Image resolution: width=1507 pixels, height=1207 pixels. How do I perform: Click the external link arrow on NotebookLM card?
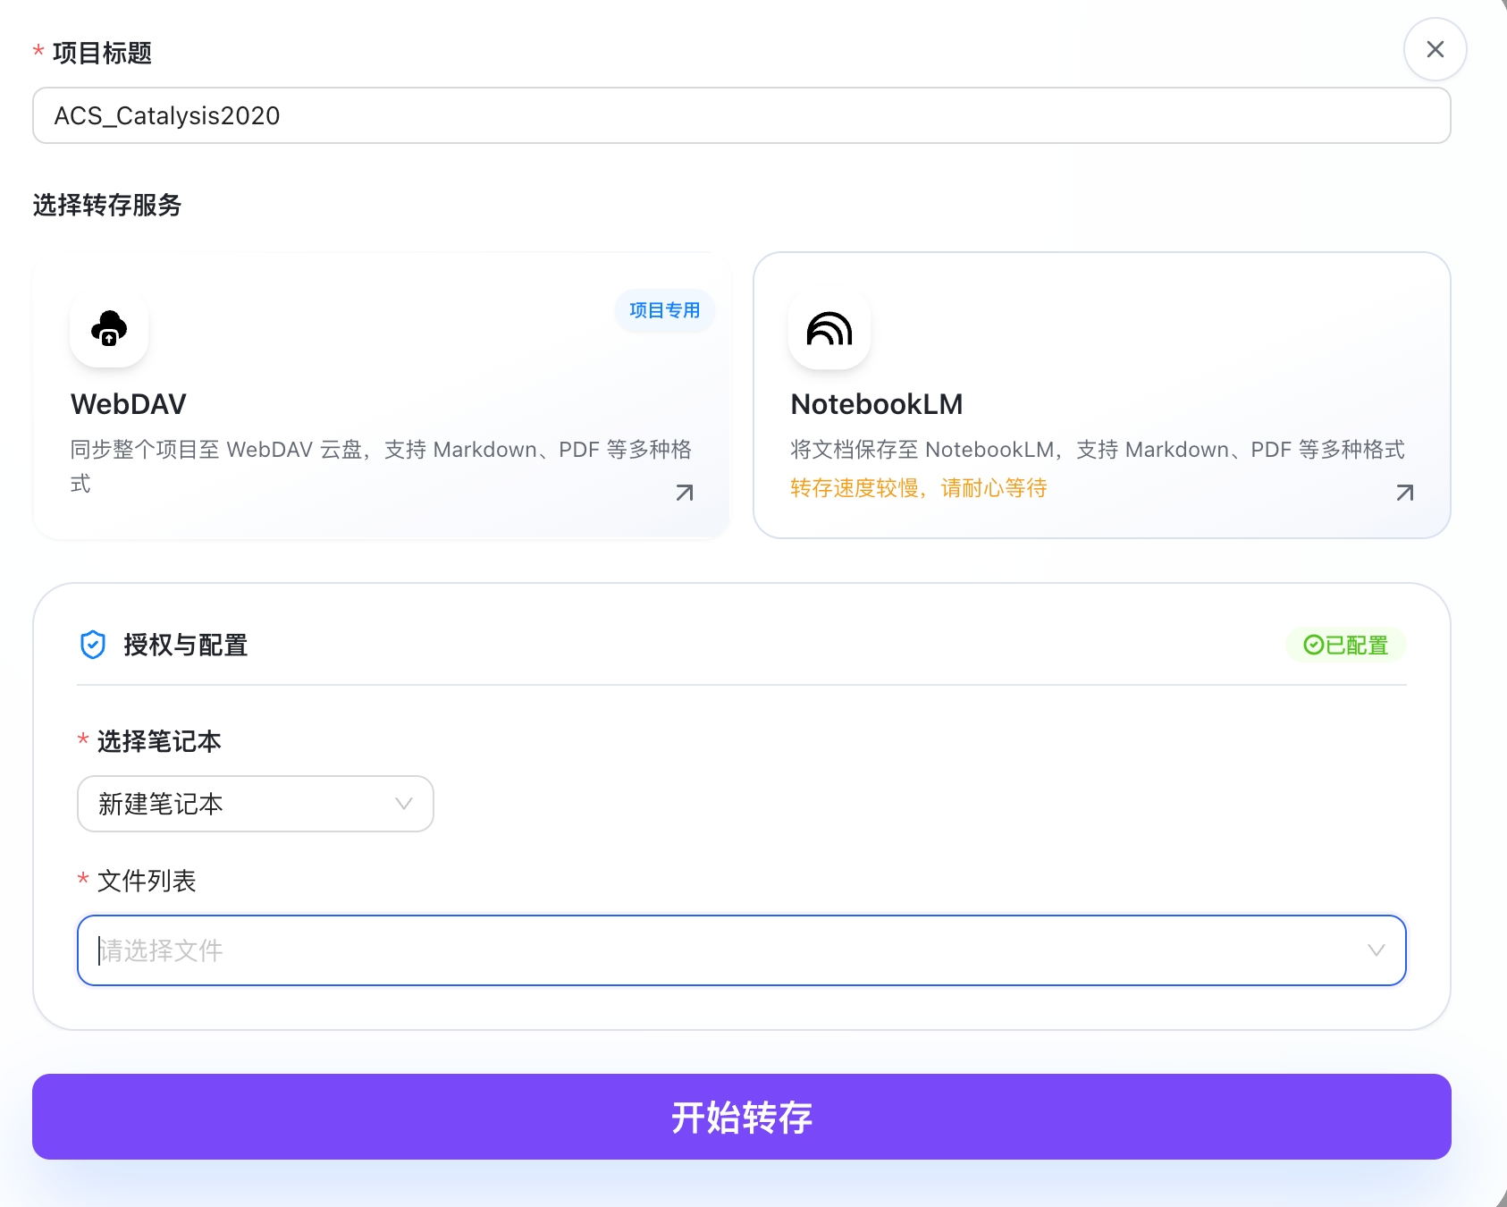click(1404, 492)
